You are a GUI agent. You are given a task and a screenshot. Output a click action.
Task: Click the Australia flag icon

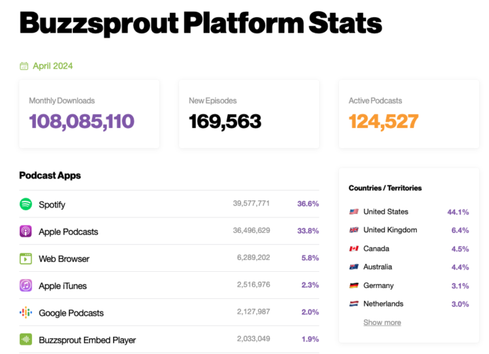354,267
